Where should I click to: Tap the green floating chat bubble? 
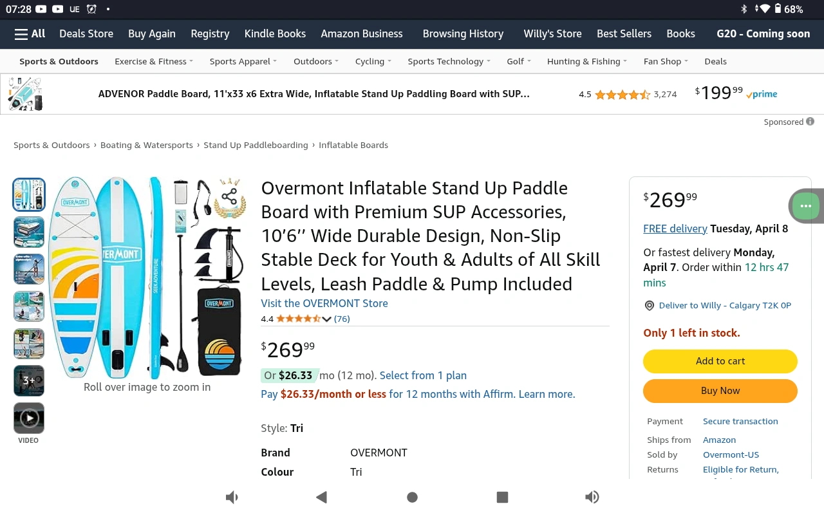point(805,206)
